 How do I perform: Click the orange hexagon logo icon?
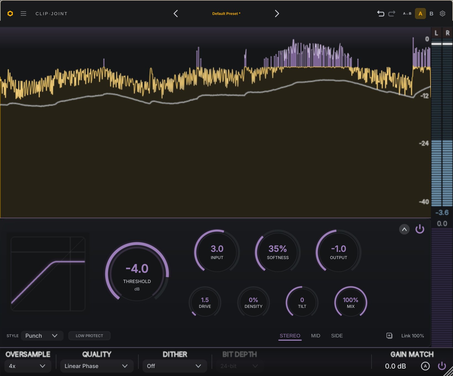(10, 14)
